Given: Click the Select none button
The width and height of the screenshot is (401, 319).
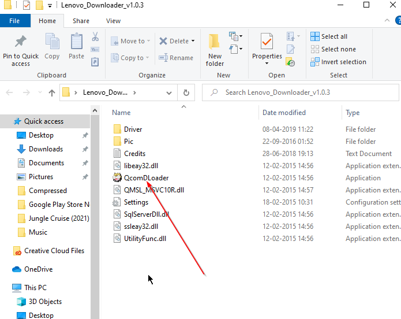Looking at the screenshot, I should coord(333,49).
